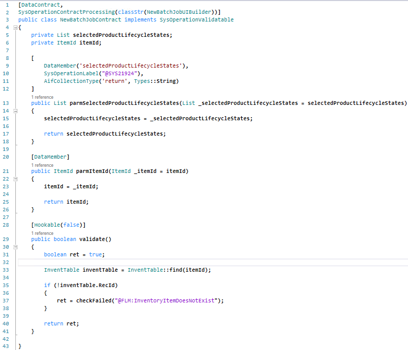The width and height of the screenshot is (408, 350).
Task: Click the DataContract attribute on line 1
Action: click(x=40, y=5)
